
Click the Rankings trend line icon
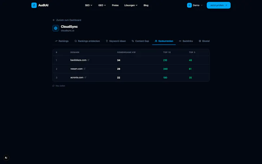click(56, 41)
